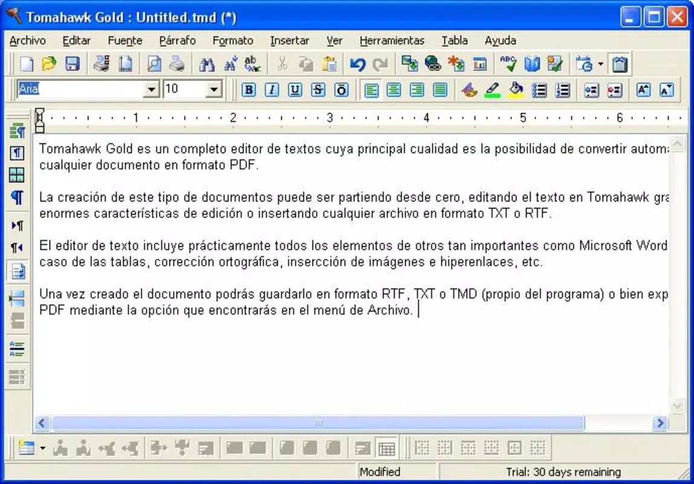Undo the last action with blue arrow
The height and width of the screenshot is (484, 694).
coord(358,65)
